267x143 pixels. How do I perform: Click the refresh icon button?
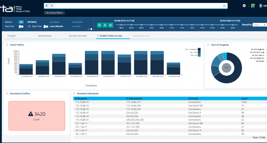[21, 22]
